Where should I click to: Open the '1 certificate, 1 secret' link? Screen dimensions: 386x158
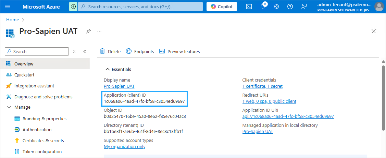[262, 86]
